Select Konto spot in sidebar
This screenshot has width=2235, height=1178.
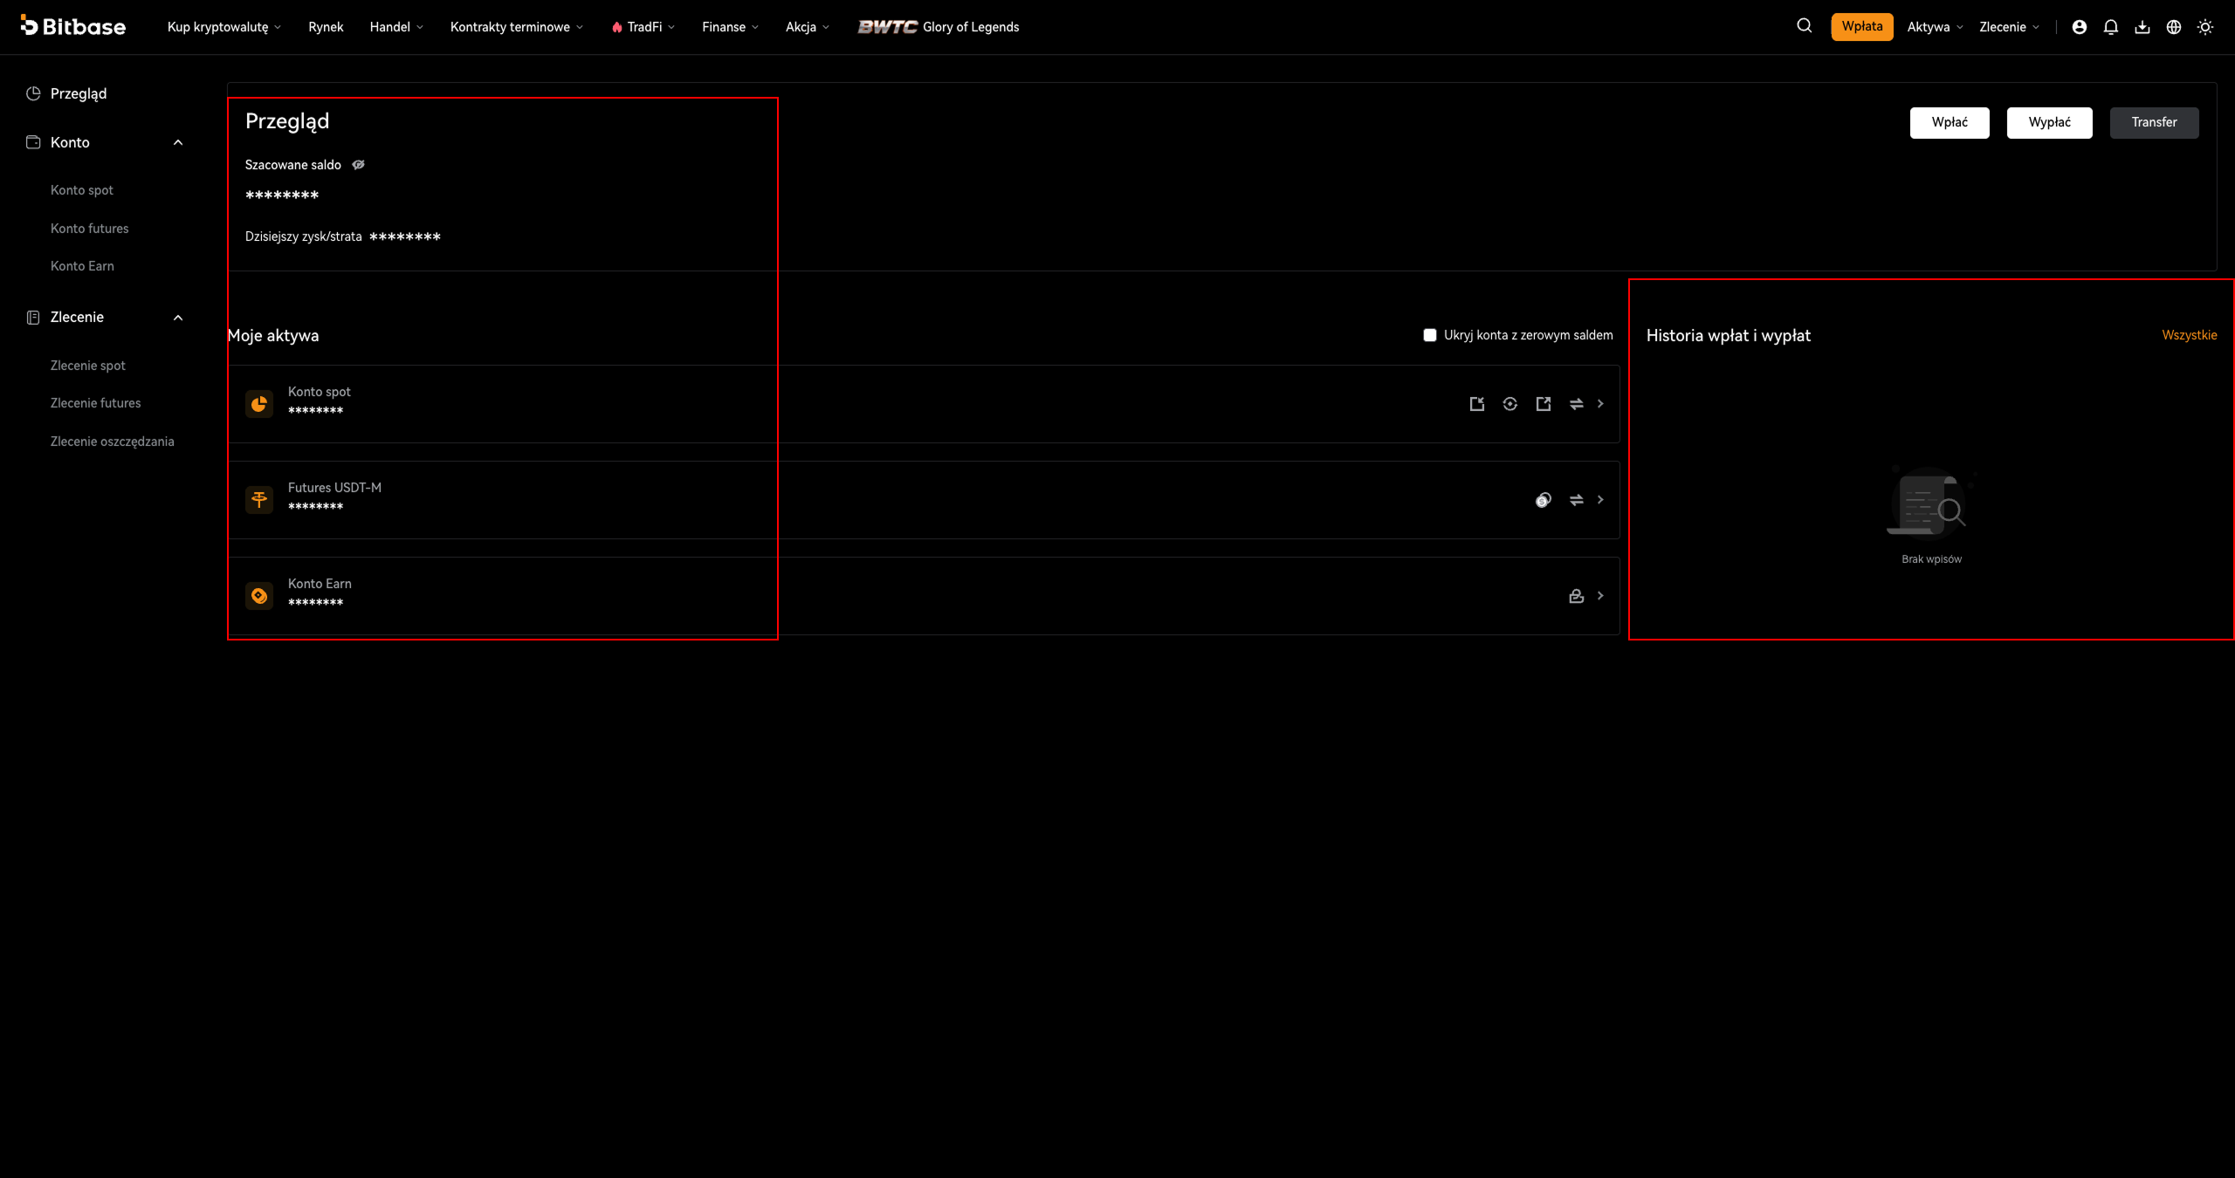click(x=82, y=190)
